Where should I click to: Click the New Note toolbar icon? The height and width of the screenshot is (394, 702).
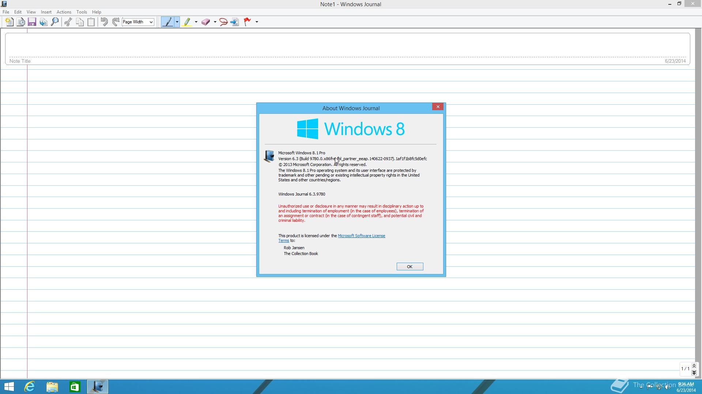coord(10,22)
